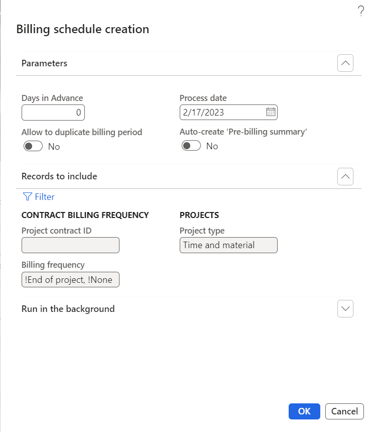Enable Allow to duplicate billing period
Viewport: 374px width, 432px height.
point(33,146)
